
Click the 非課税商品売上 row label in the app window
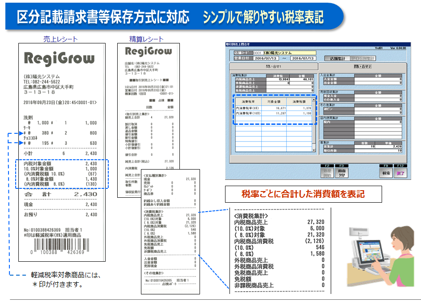[x=251, y=87]
